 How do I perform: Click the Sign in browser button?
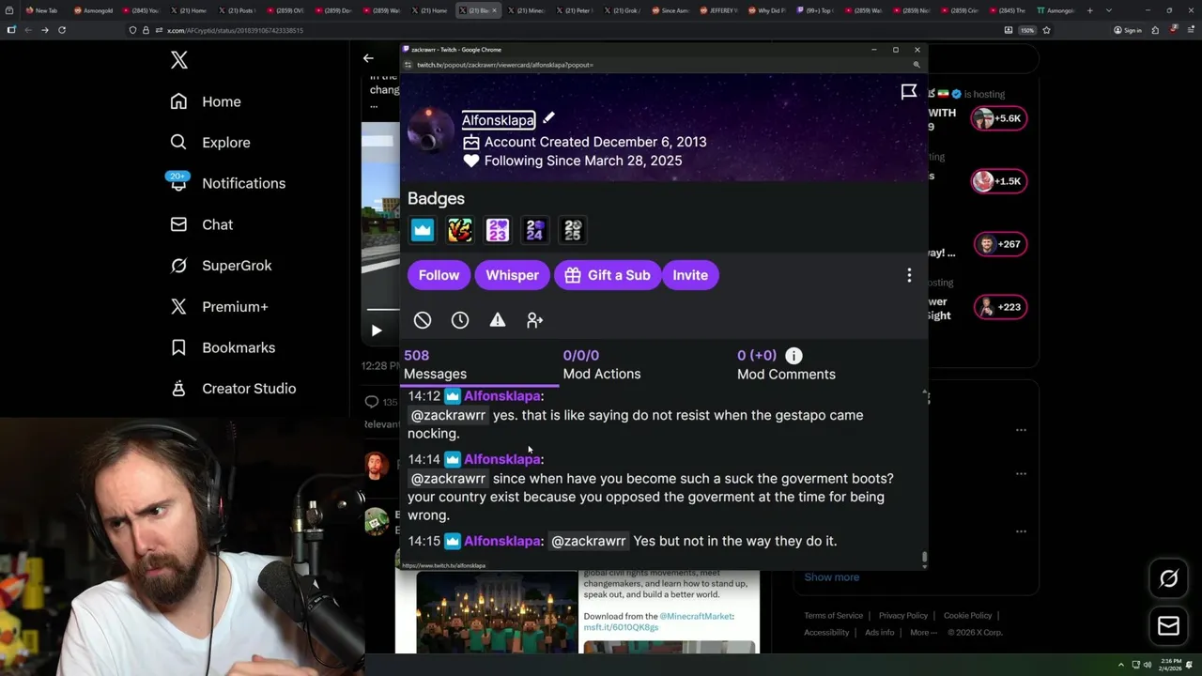pos(1127,30)
